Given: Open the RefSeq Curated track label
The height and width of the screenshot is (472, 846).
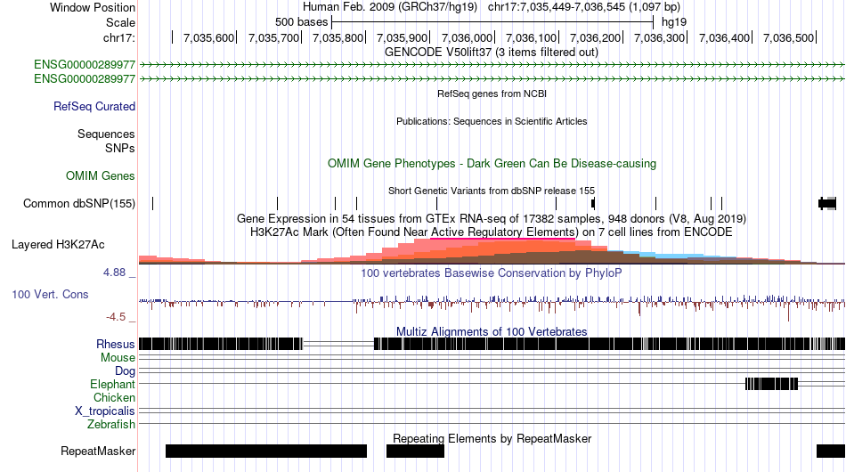Looking at the screenshot, I should [94, 106].
